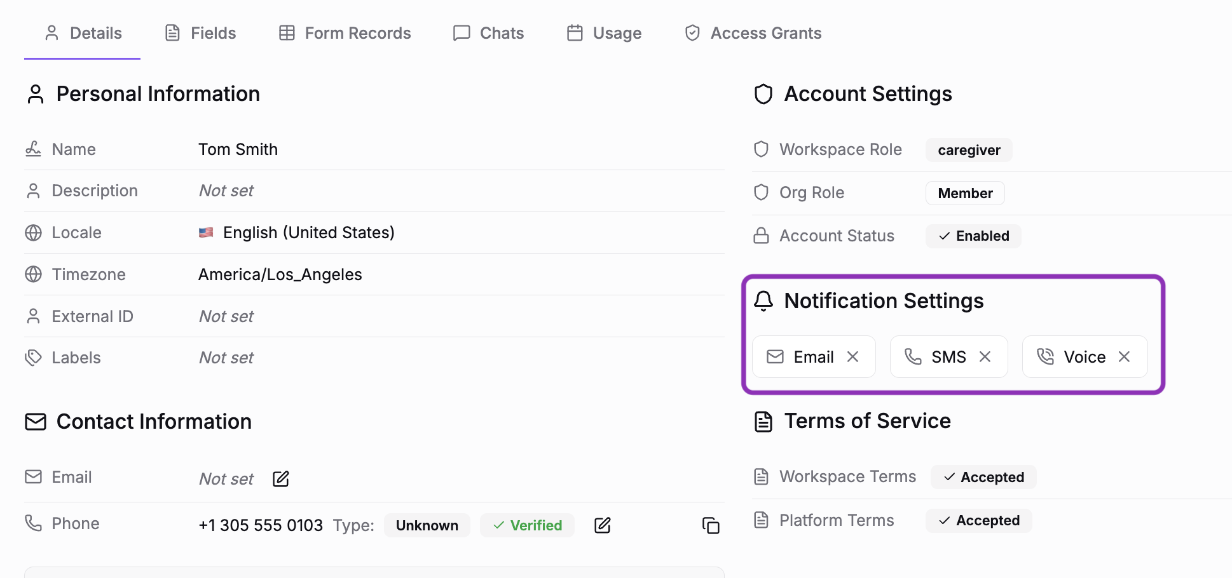Viewport: 1232px width, 578px height.
Task: Click the person icon next to Personal Information
Action: pos(35,93)
